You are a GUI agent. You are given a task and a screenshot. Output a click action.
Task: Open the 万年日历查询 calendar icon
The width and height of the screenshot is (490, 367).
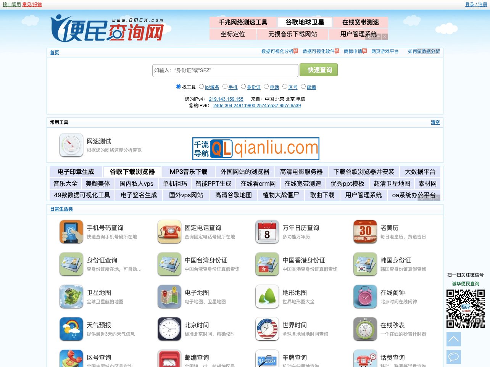tap(267, 232)
